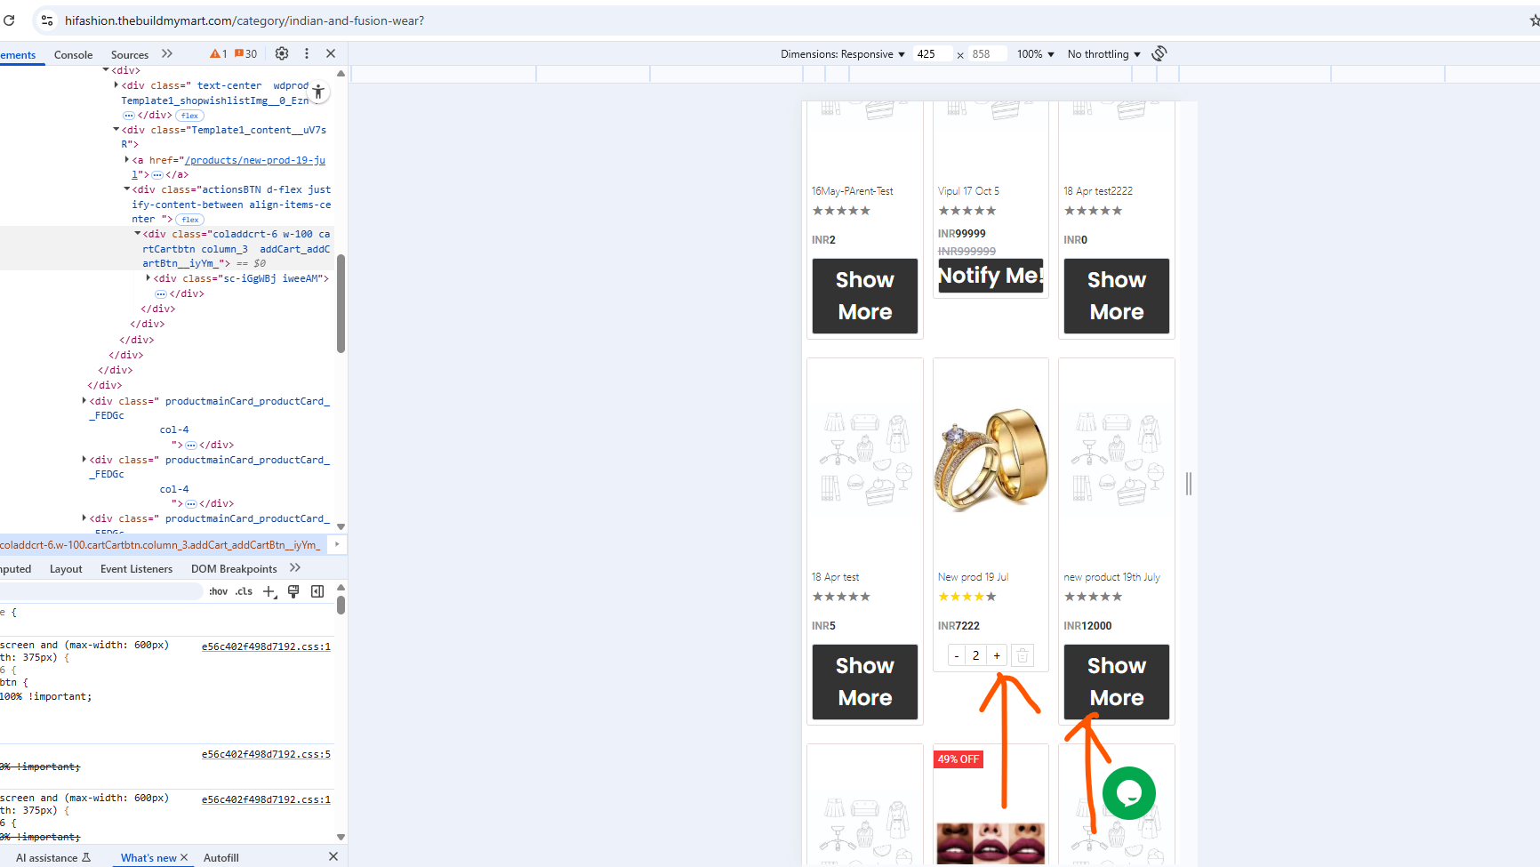This screenshot has width=1540, height=867.
Task: Click Show More under 18 Apr test2222
Action: click(x=1117, y=296)
